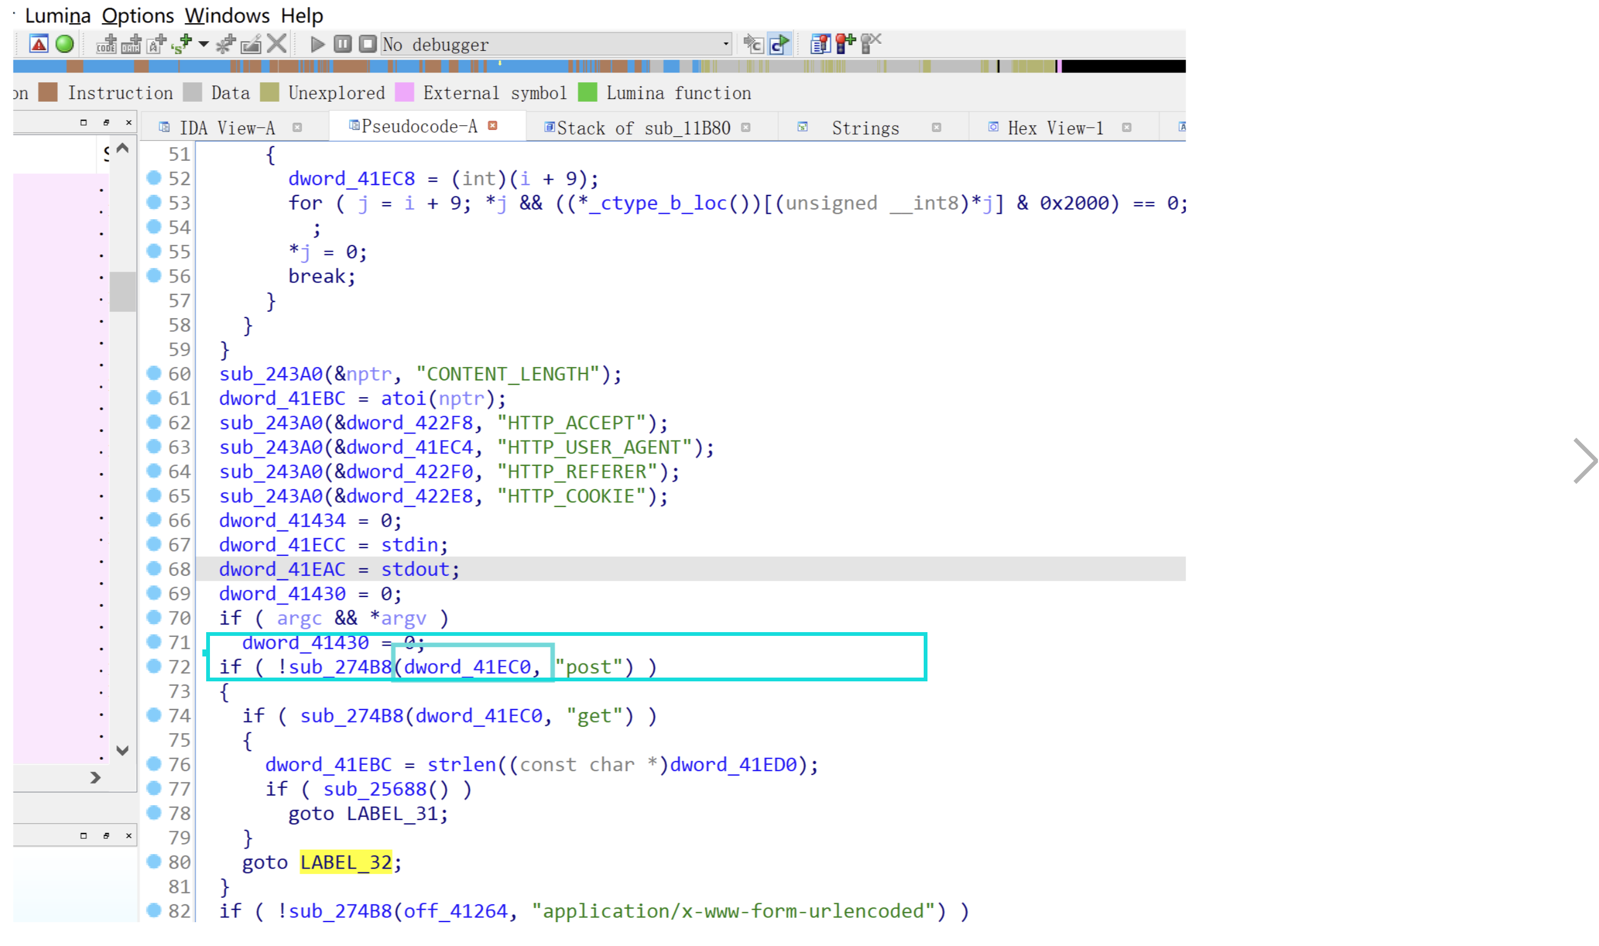Viewport: 1599px width, 946px height.
Task: Switch to the Hex View-1 tab
Action: click(x=1055, y=128)
